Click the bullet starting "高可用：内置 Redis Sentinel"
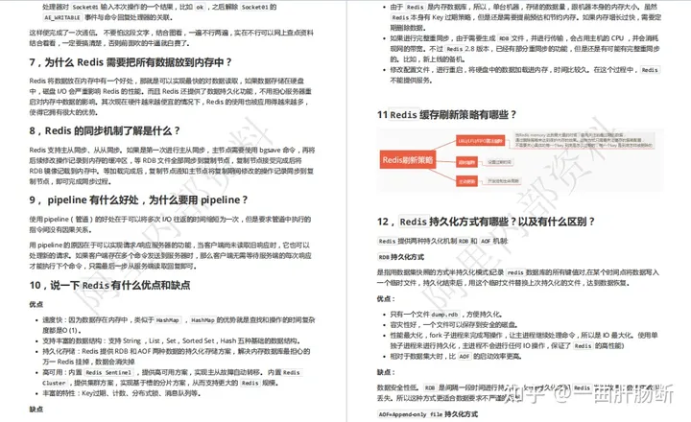Viewport: 691px width, 422px height. [x=173, y=378]
